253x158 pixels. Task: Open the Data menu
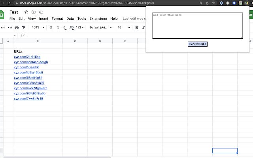click(70, 19)
